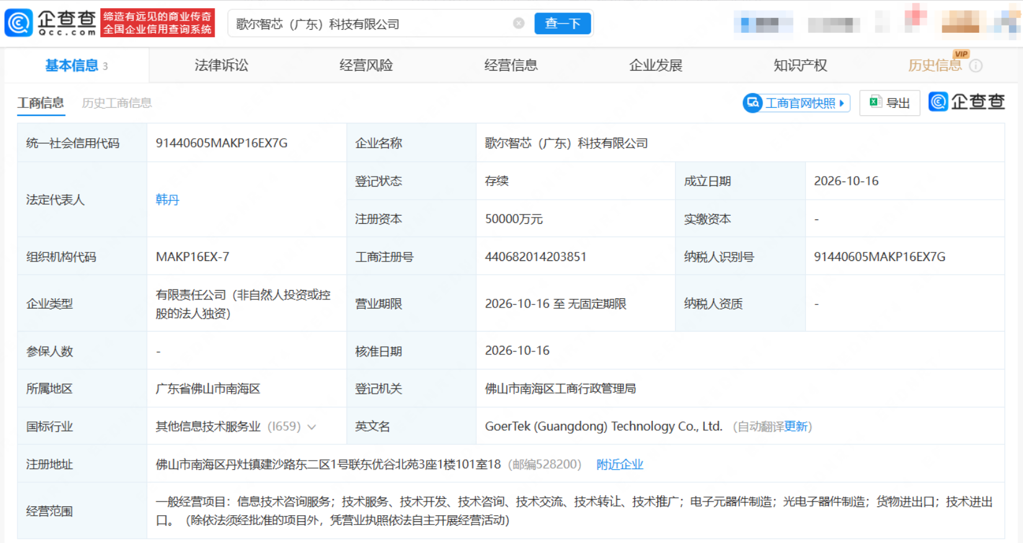Screen dimensions: 1023x543
Task: Open the 工商官网快照 snapshot button
Action: pos(797,103)
